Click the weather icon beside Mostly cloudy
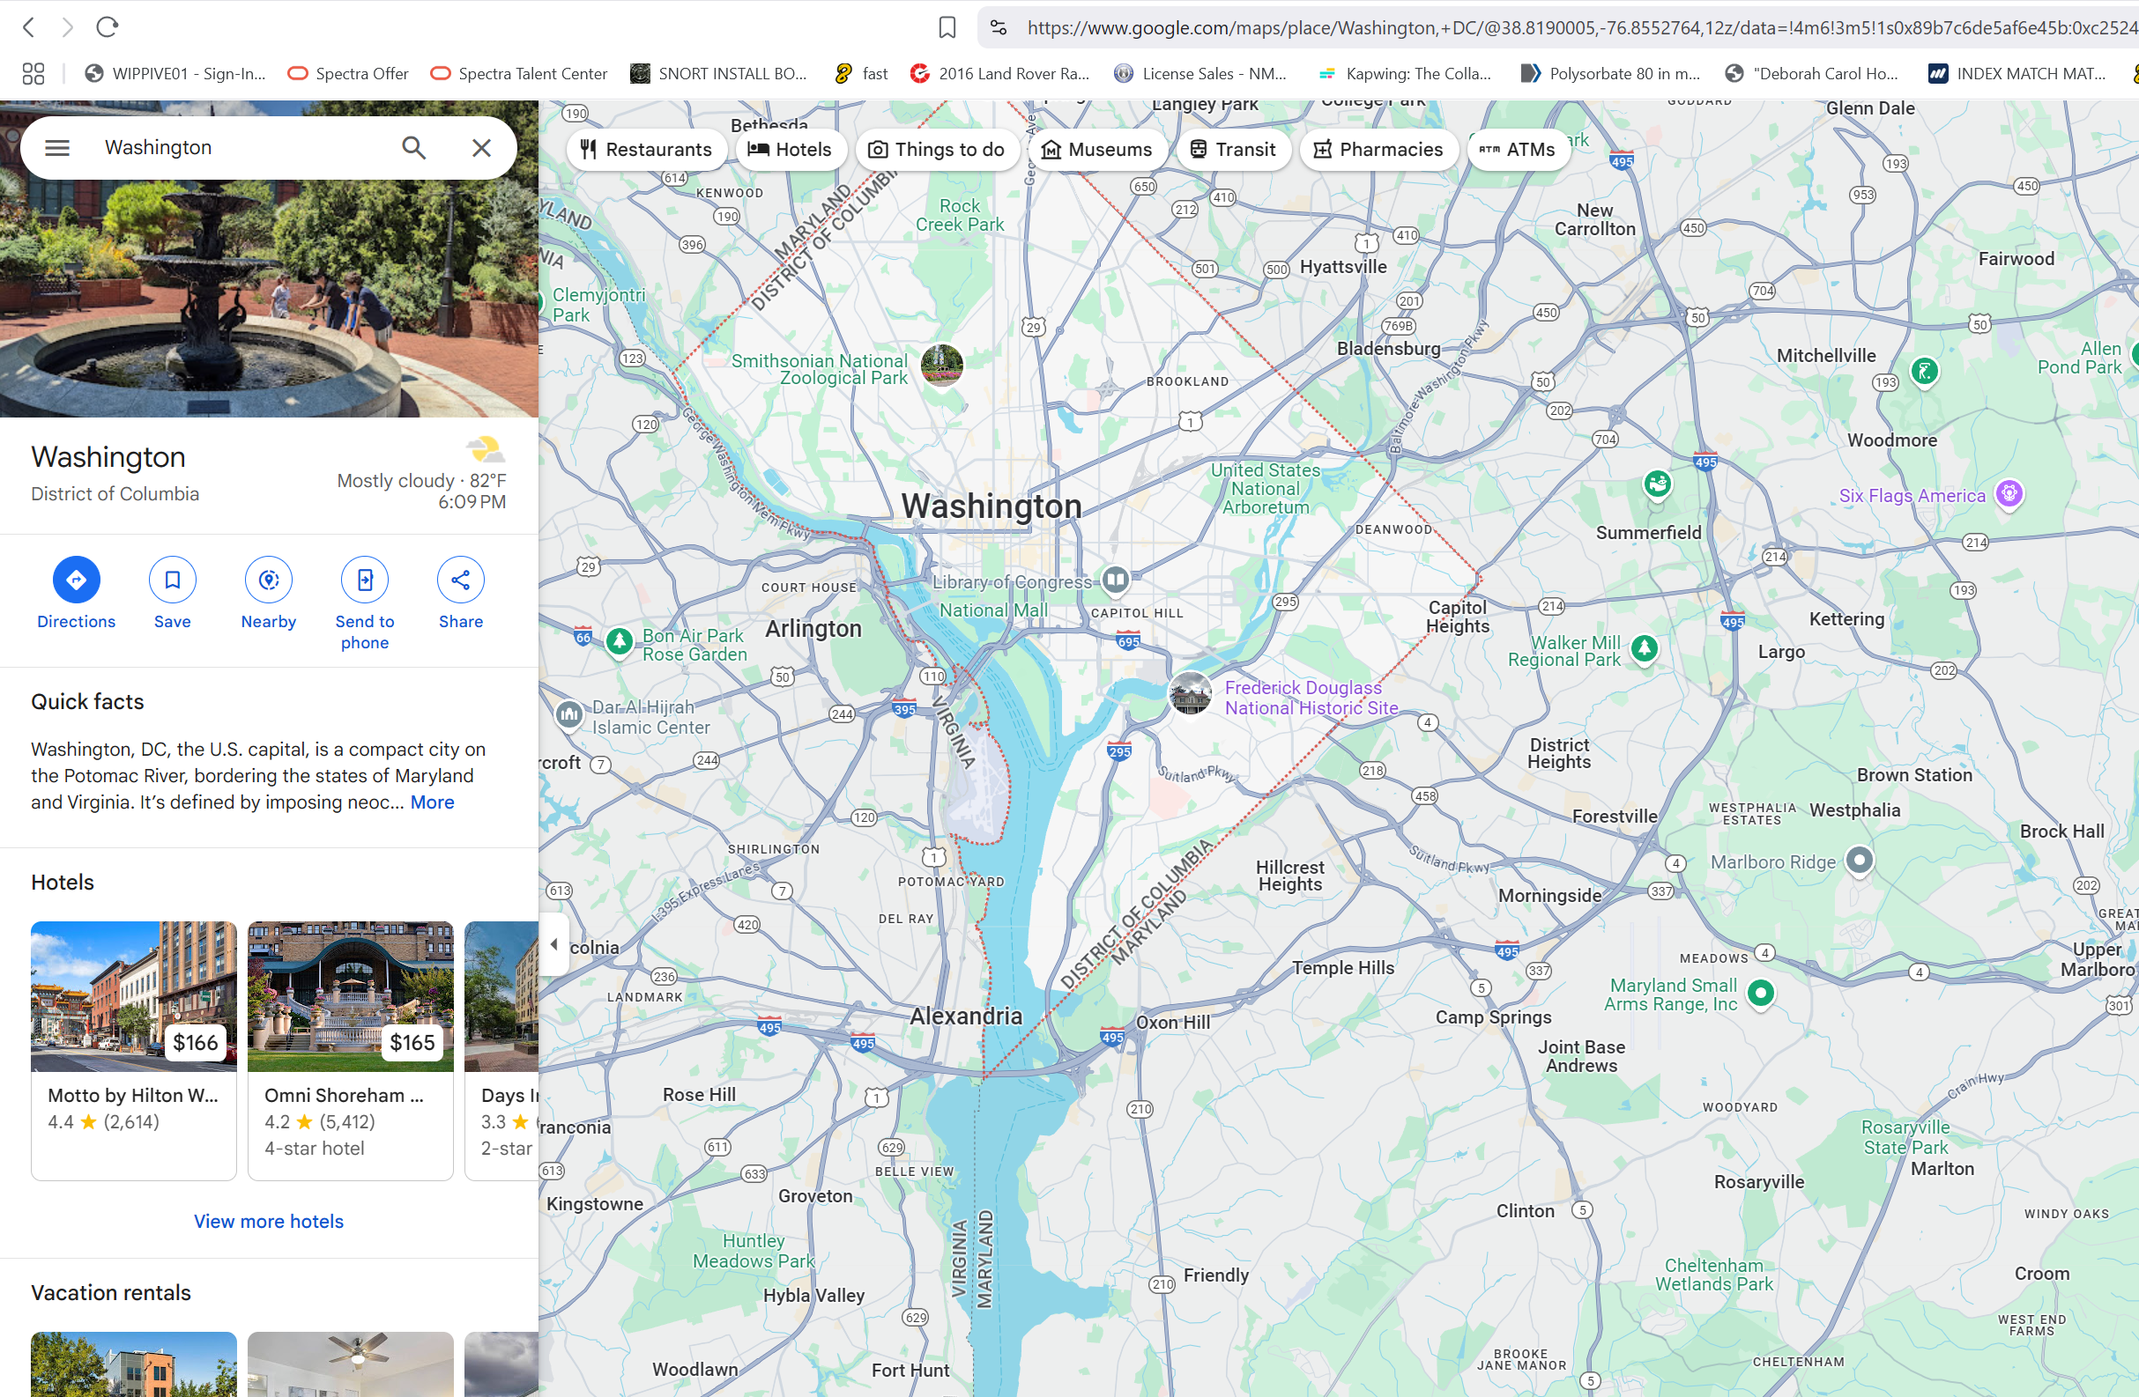Viewport: 2139px width, 1397px height. (x=485, y=448)
